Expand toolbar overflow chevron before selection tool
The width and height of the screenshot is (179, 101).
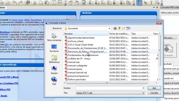pyautogui.click(x=134, y=3)
